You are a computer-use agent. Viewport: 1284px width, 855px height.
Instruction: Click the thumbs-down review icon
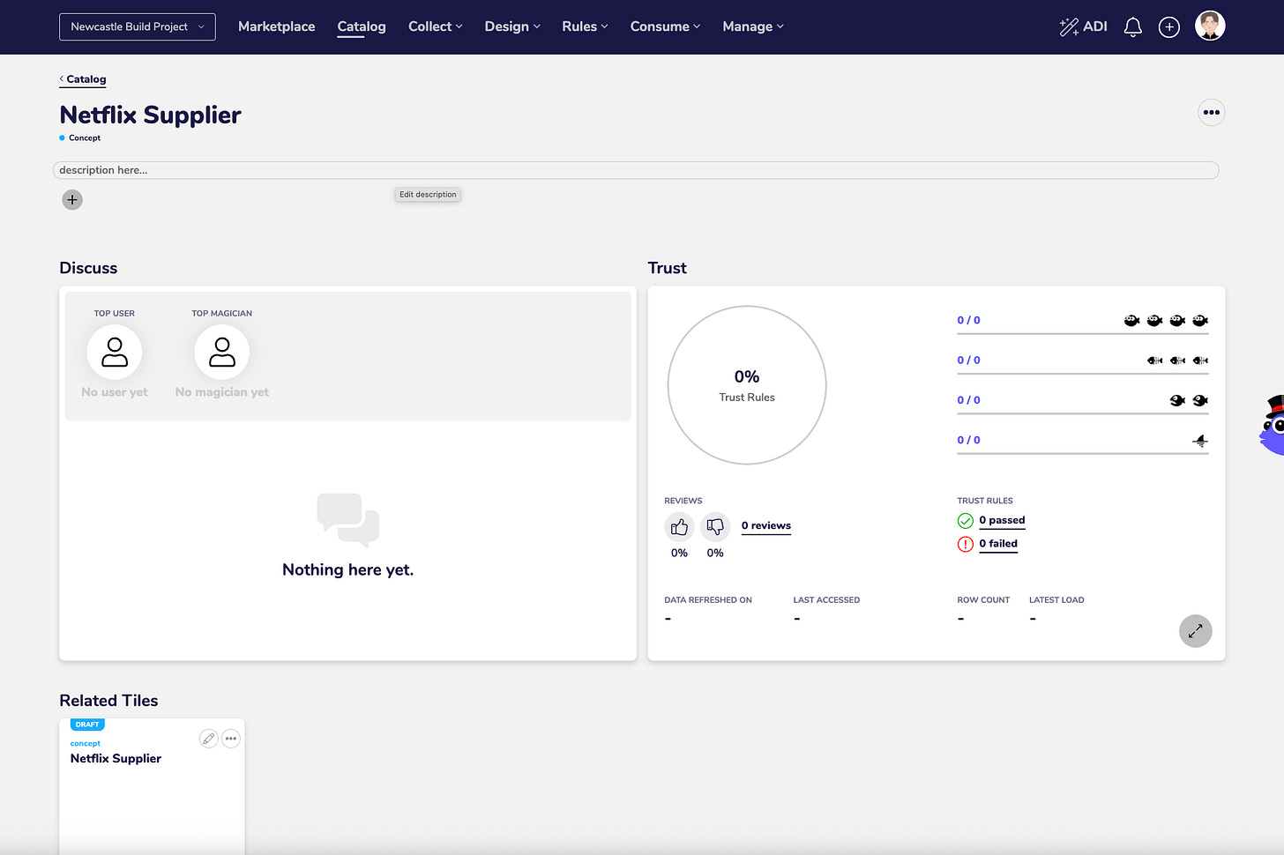(x=715, y=527)
